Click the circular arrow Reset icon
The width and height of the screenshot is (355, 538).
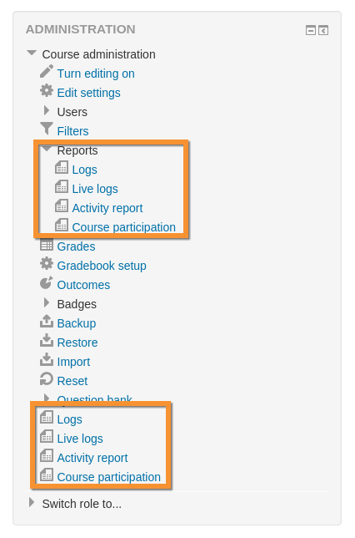pos(47,379)
